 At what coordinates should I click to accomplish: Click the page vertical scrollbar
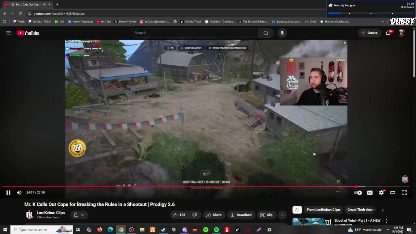coord(414,54)
